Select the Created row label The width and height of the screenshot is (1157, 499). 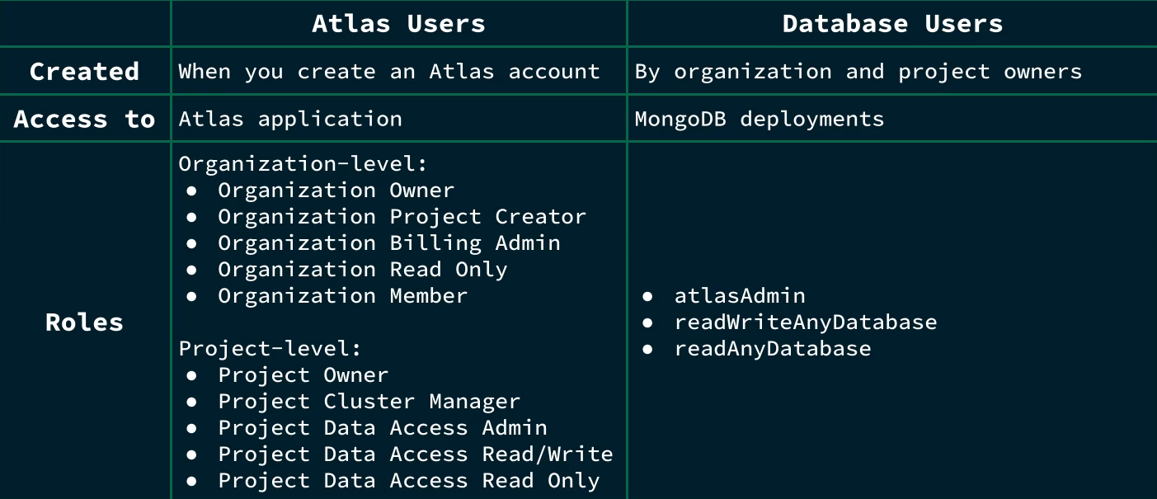84,72
